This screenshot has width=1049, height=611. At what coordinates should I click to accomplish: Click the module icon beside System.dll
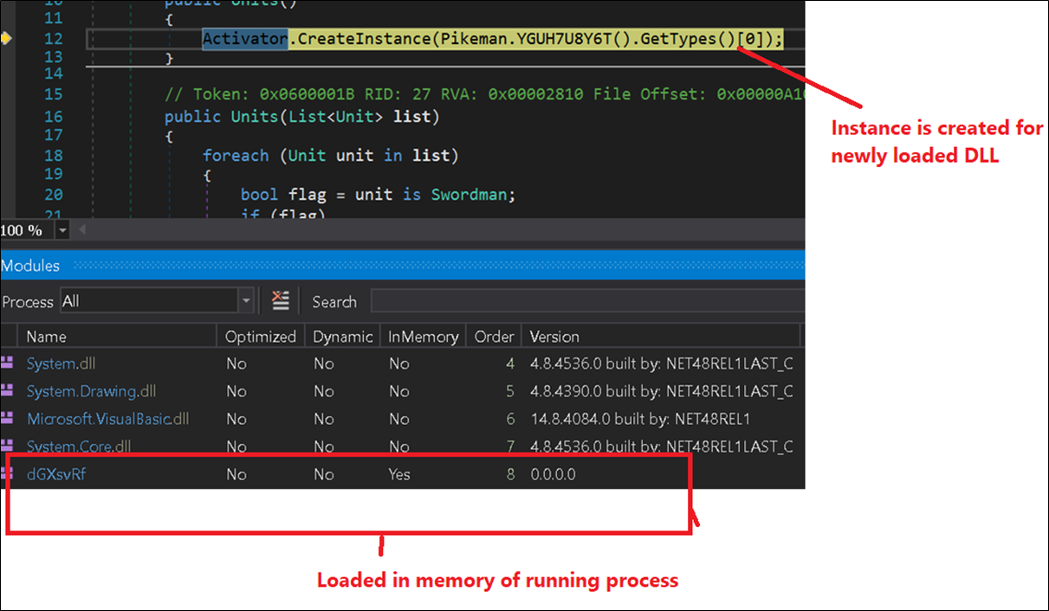click(x=8, y=363)
